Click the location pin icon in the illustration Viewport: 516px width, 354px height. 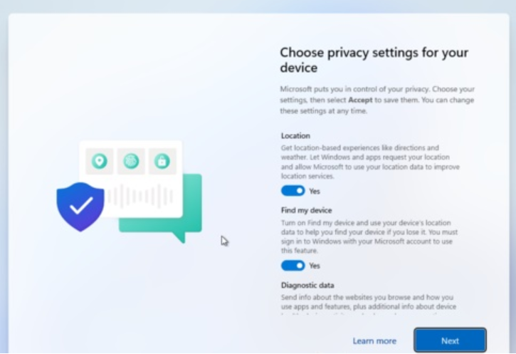click(x=100, y=162)
